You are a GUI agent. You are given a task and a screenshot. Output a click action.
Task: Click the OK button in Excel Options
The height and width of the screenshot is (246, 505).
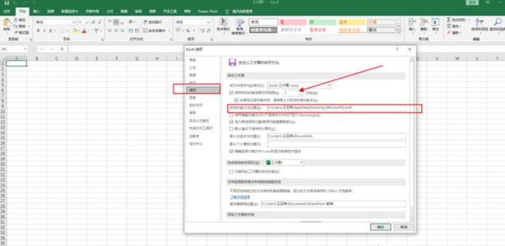pyautogui.click(x=381, y=227)
